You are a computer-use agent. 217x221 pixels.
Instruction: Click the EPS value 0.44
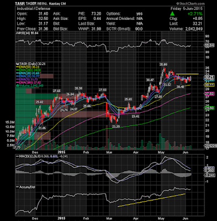click(x=97, y=19)
